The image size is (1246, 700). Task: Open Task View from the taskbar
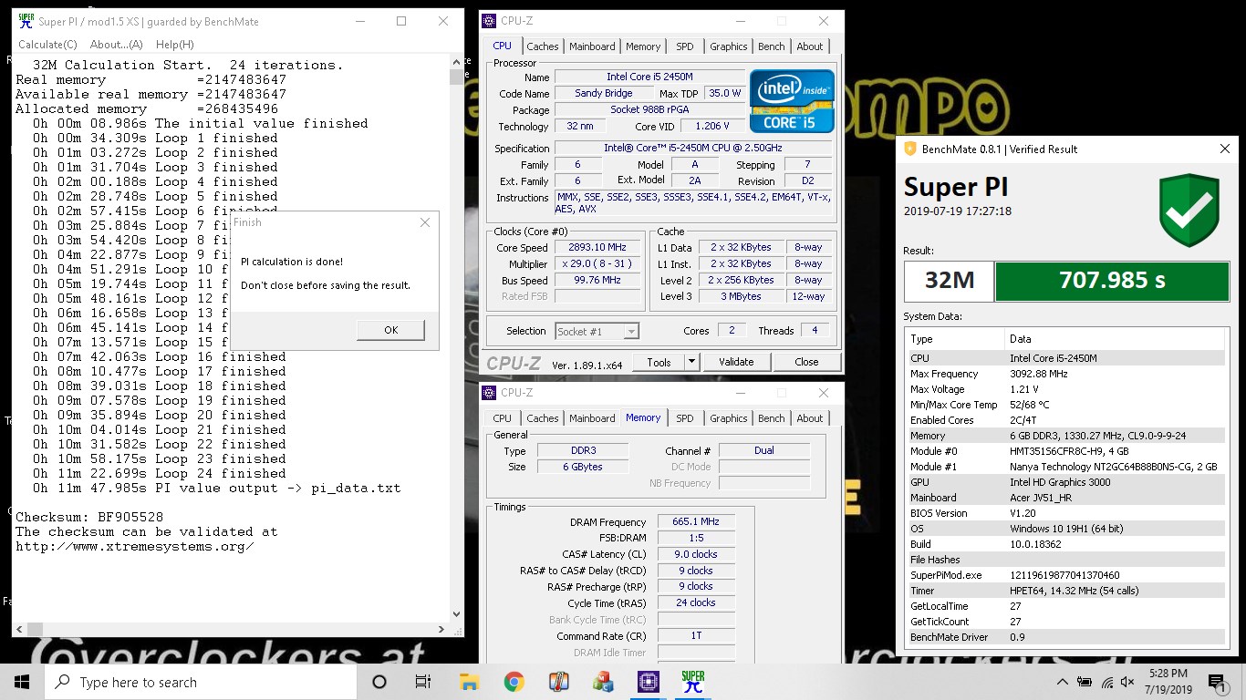(x=423, y=682)
